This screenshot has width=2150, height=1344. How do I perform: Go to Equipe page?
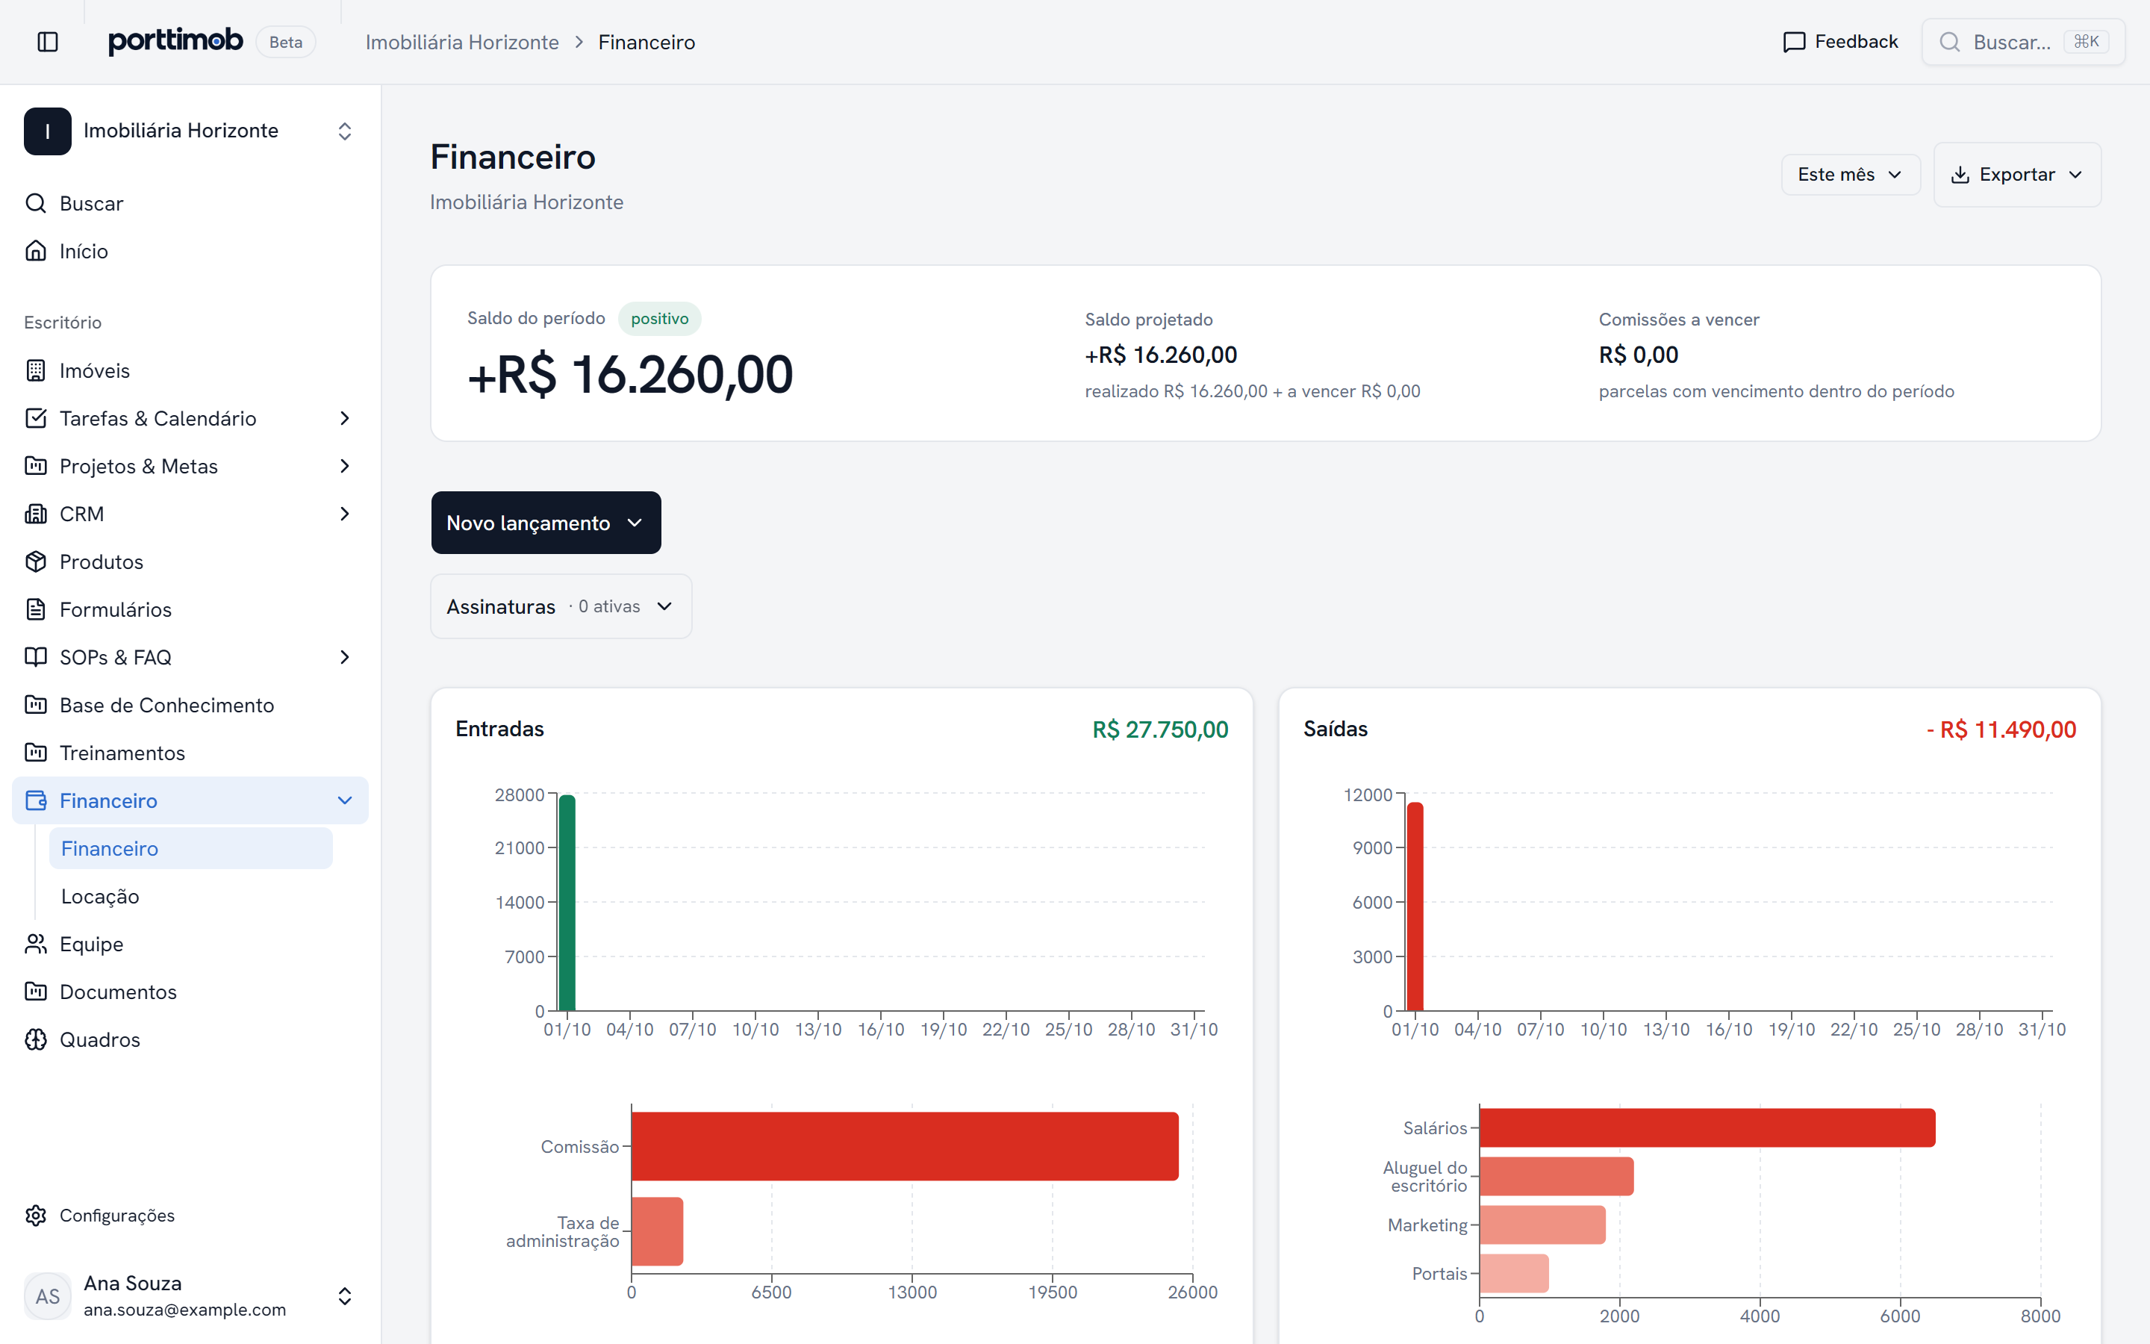pyautogui.click(x=190, y=944)
